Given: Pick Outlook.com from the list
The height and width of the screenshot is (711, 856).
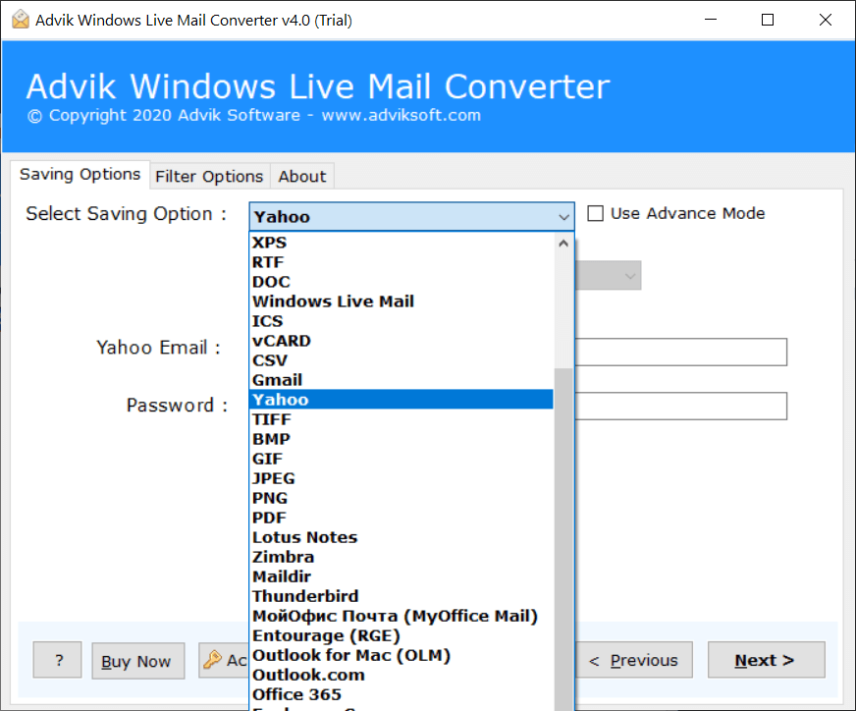Looking at the screenshot, I should 401,675.
